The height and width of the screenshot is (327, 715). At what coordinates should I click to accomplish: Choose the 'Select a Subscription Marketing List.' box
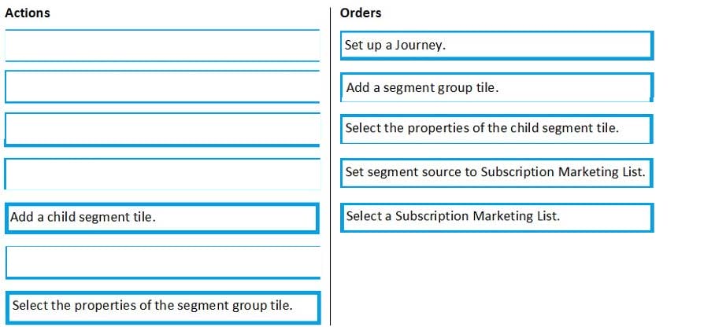497,216
